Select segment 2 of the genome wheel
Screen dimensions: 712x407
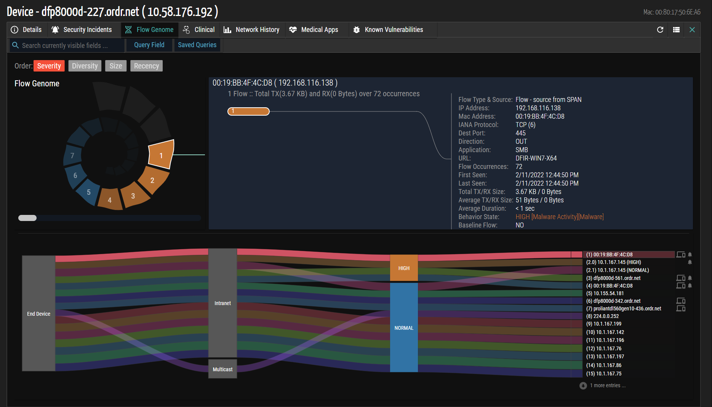153,181
